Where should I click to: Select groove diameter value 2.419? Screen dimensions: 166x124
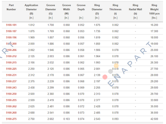coord(50,100)
